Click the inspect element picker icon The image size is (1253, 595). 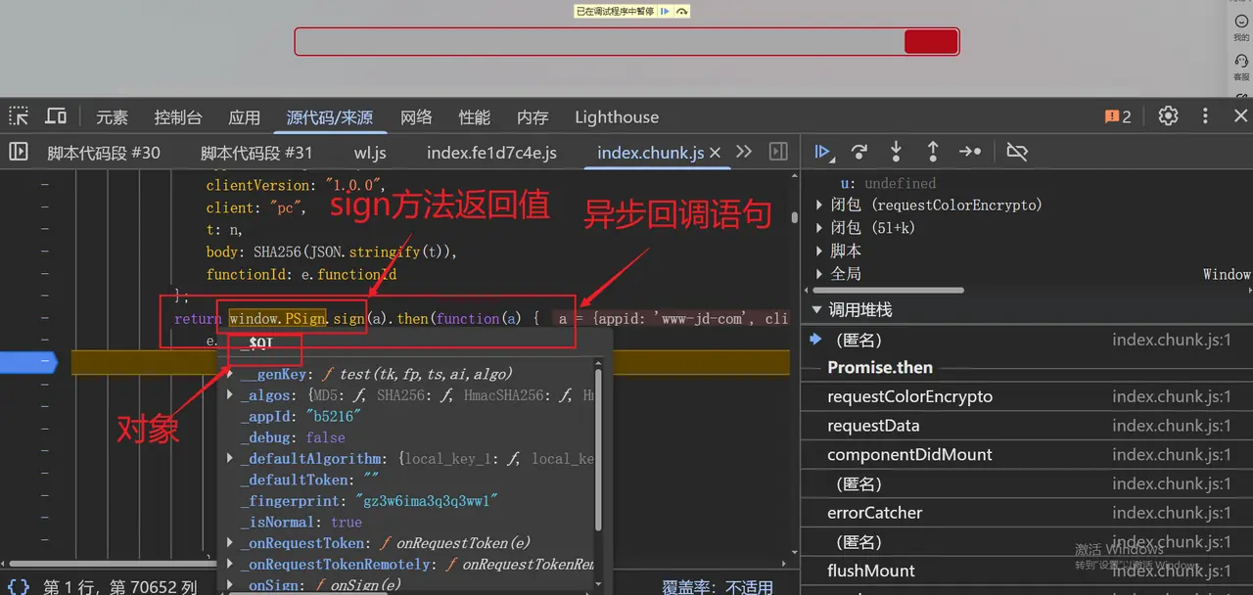[x=19, y=116]
